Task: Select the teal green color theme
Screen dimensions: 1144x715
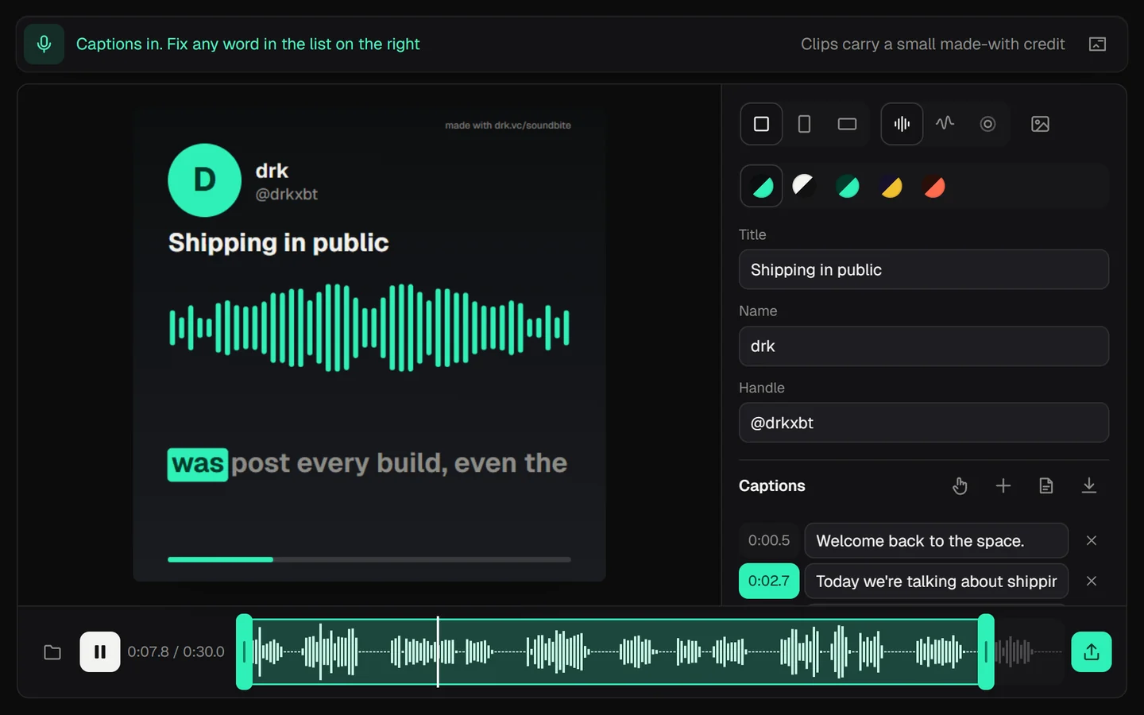Action: click(848, 186)
